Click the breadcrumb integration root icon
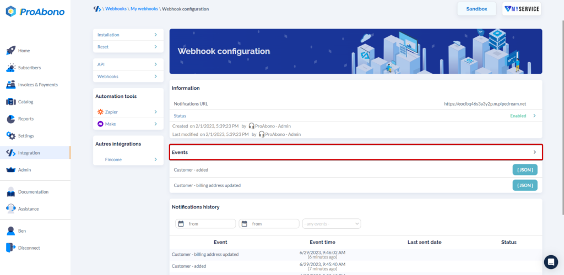The height and width of the screenshot is (275, 564). [x=97, y=9]
